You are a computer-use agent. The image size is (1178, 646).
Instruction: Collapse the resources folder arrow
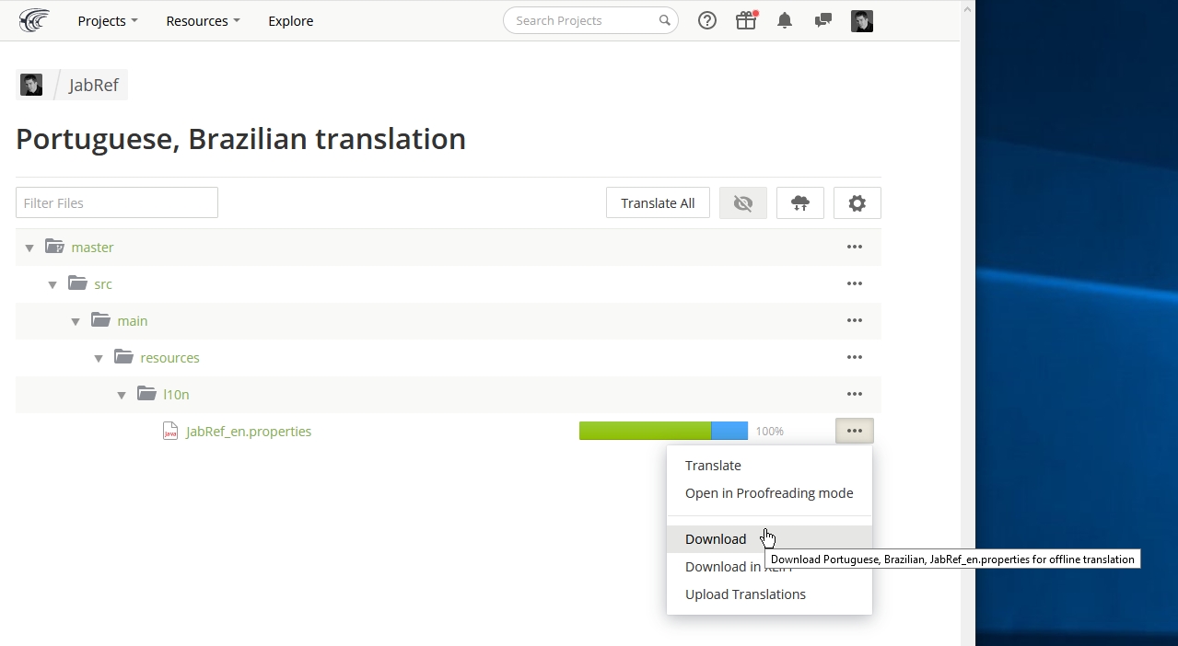pyautogui.click(x=99, y=359)
